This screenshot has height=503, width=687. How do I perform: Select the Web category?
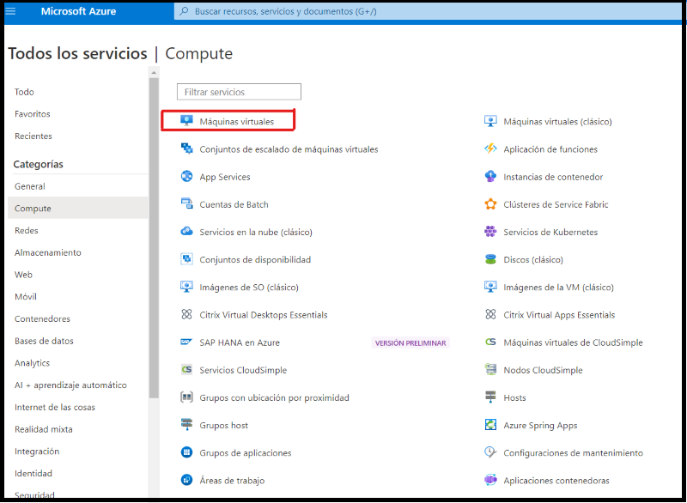pyautogui.click(x=24, y=275)
